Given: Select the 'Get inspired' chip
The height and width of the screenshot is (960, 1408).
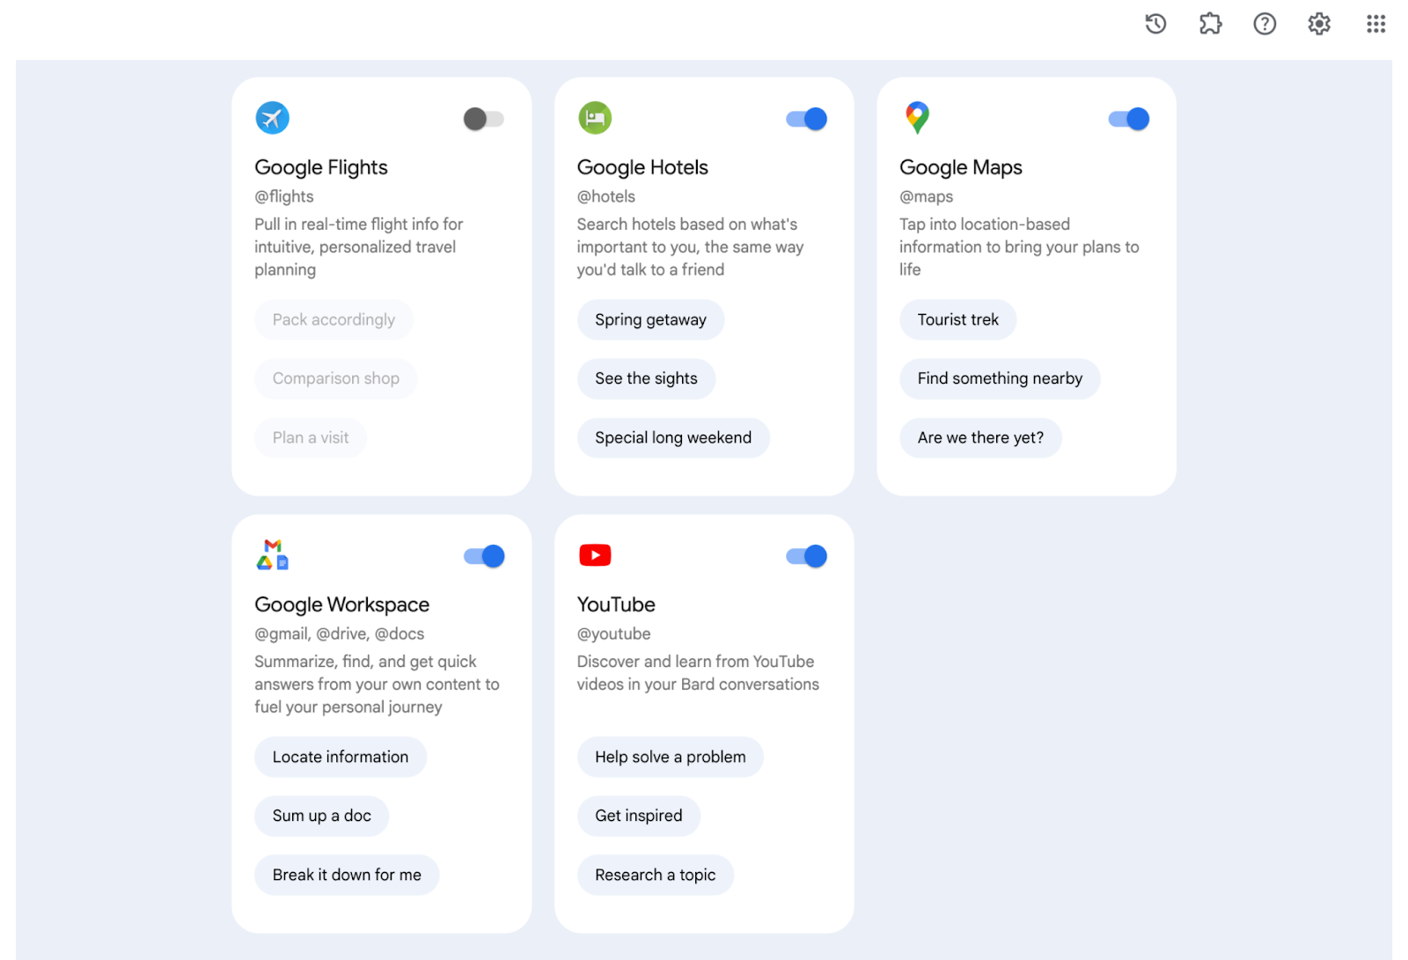Looking at the screenshot, I should tap(639, 816).
